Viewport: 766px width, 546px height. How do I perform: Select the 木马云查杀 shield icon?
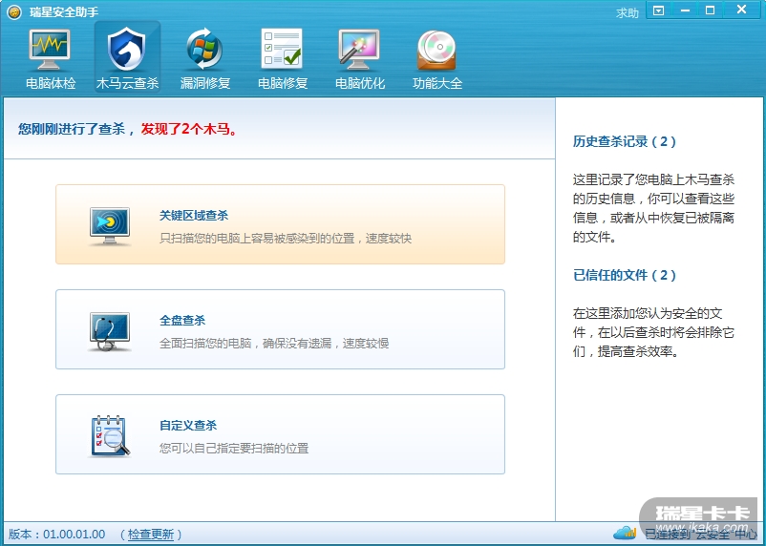pyautogui.click(x=127, y=48)
